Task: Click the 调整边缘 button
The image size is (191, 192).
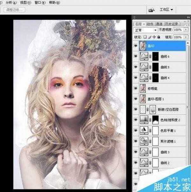Action: coord(14,10)
